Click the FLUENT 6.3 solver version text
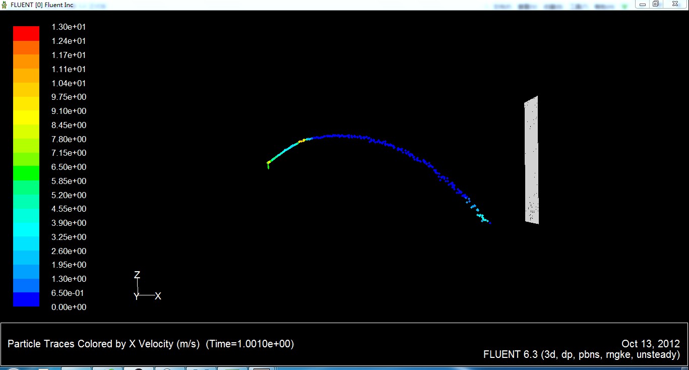Viewport: 689px width, 370px height. pyautogui.click(x=581, y=354)
